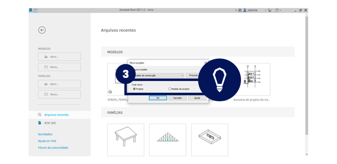This screenshot has height=164, width=337.
Task: Open the binoculars search icon
Action: [240, 10]
